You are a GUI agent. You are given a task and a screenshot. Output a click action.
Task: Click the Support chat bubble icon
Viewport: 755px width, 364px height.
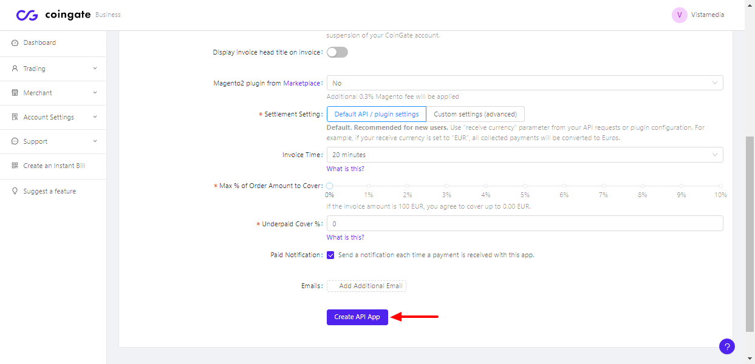click(15, 141)
